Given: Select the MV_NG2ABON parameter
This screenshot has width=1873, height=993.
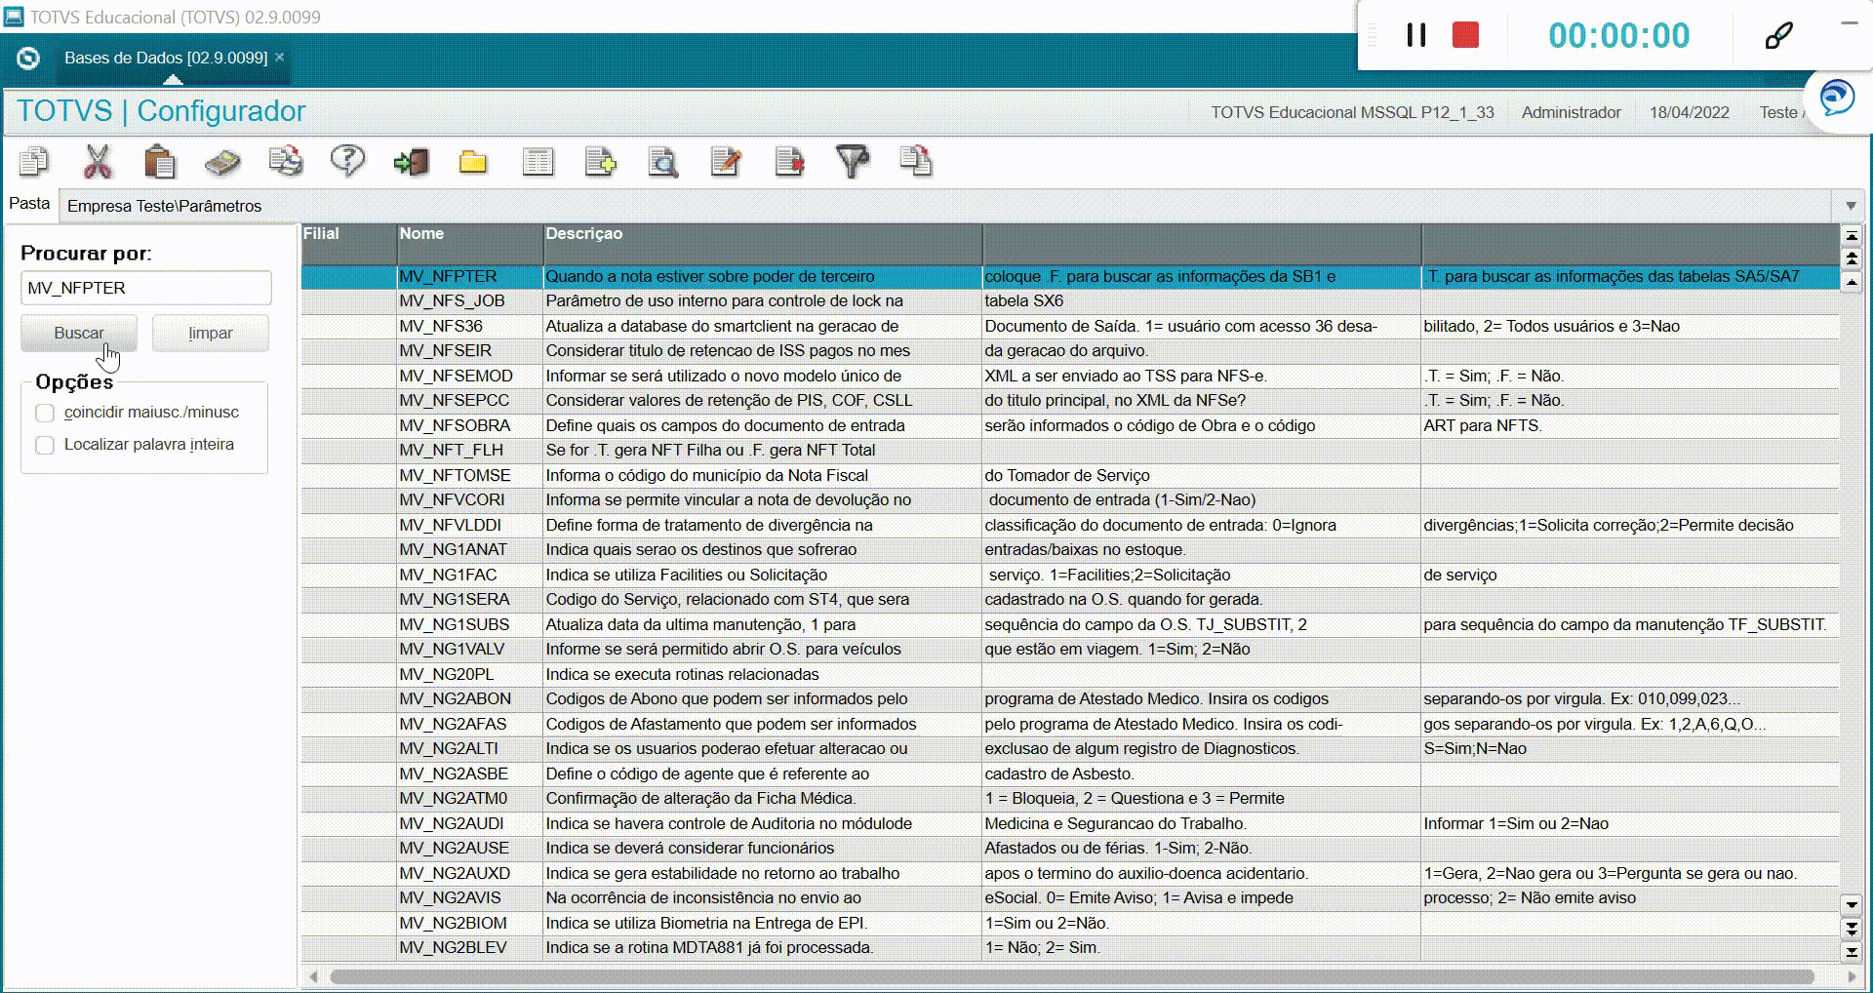Looking at the screenshot, I should [1070, 699].
